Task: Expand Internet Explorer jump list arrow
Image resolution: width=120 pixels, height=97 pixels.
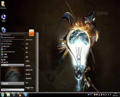Action: point(23,44)
